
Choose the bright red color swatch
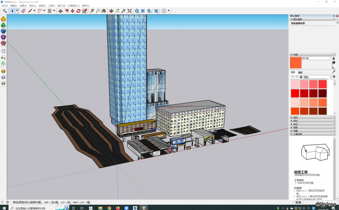coord(295,93)
